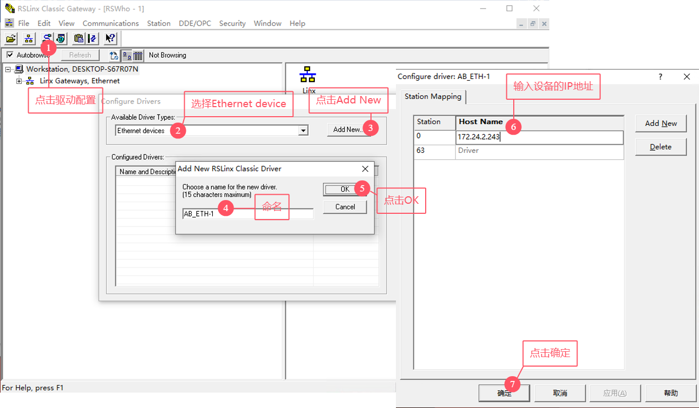The height and width of the screenshot is (408, 699).
Task: Click the question mark help in Configure driver title
Action: (x=661, y=77)
